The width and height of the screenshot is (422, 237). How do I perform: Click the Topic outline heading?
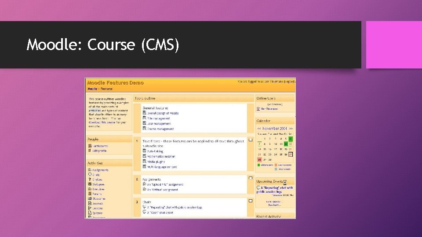pos(145,98)
